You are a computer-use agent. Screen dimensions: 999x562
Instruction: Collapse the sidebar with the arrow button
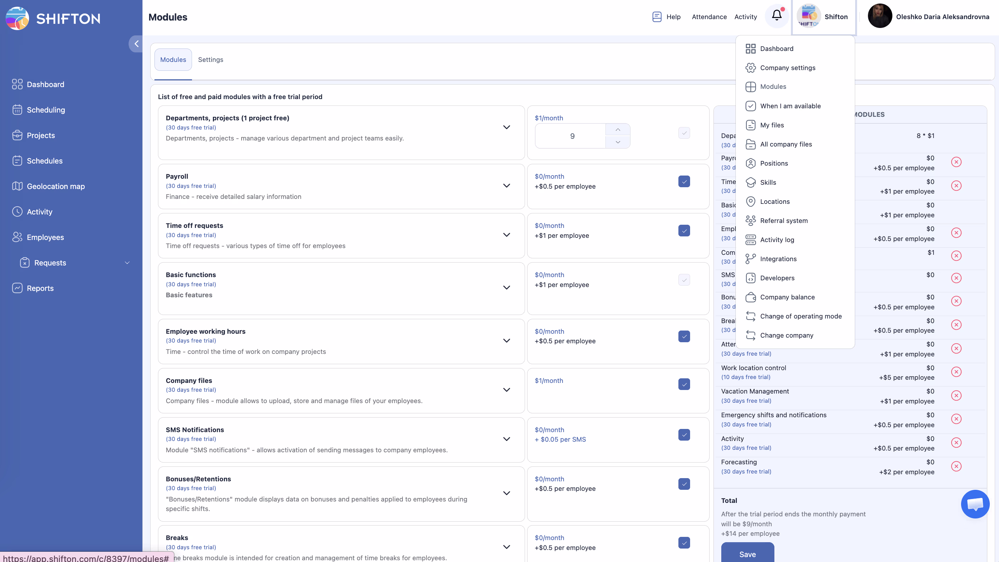[136, 44]
